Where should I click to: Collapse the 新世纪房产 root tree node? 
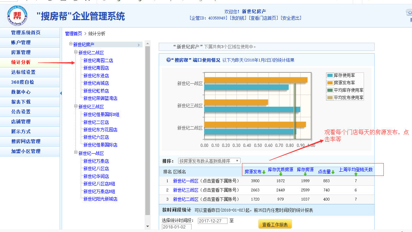(x=71, y=44)
